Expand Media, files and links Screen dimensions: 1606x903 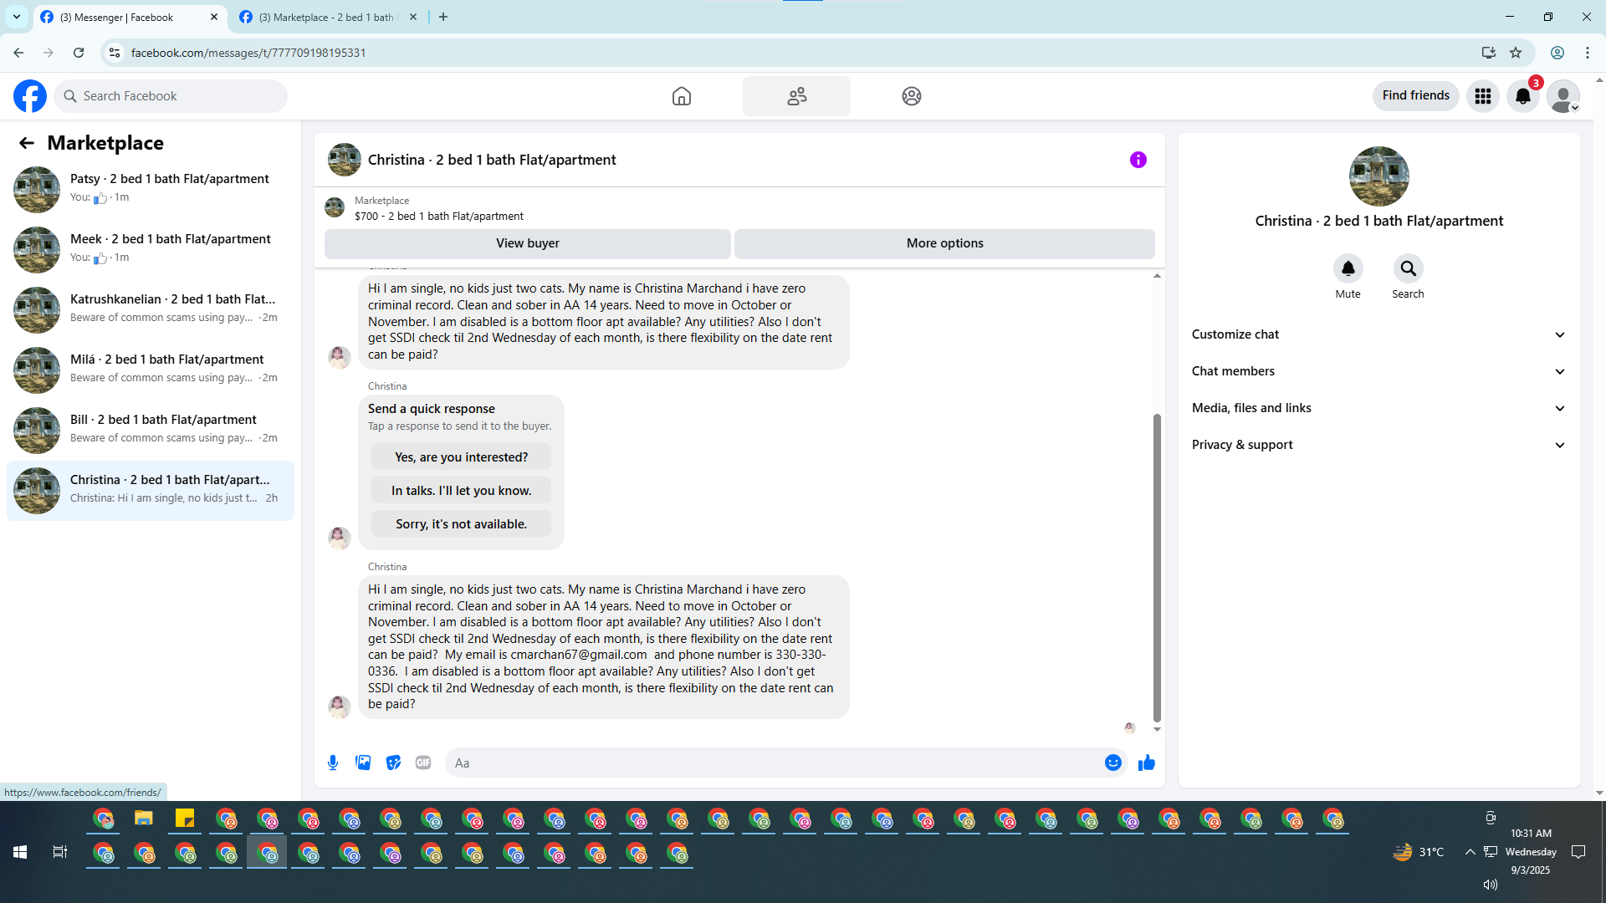(x=1378, y=408)
